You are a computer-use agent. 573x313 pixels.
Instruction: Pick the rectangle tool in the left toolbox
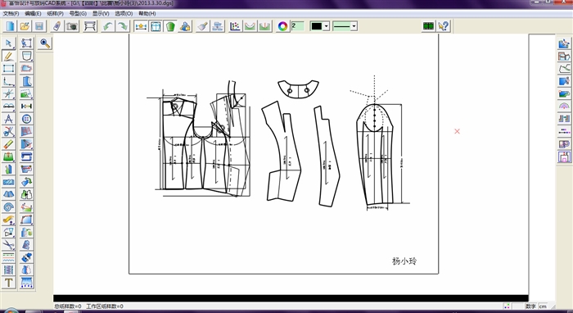pyautogui.click(x=9, y=68)
